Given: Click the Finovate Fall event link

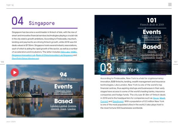Looking at the screenshot, I should pyautogui.click(x=152, y=39).
